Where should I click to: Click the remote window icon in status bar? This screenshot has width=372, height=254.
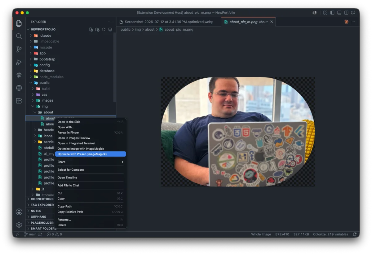click(x=17, y=234)
